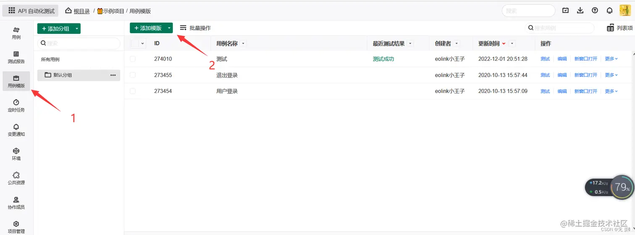
Task: Focus the header global search field
Action: pos(528,11)
